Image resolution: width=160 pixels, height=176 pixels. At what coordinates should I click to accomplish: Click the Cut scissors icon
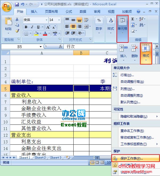17,19
